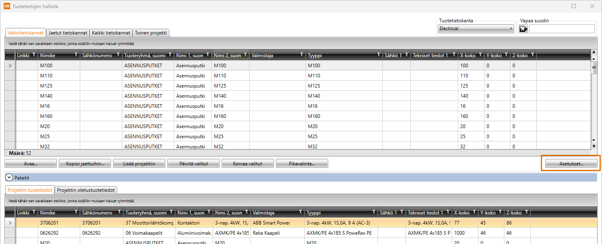Open filter on upper Tyyppi column
The height and width of the screenshot is (244, 602).
pyautogui.click(x=378, y=55)
